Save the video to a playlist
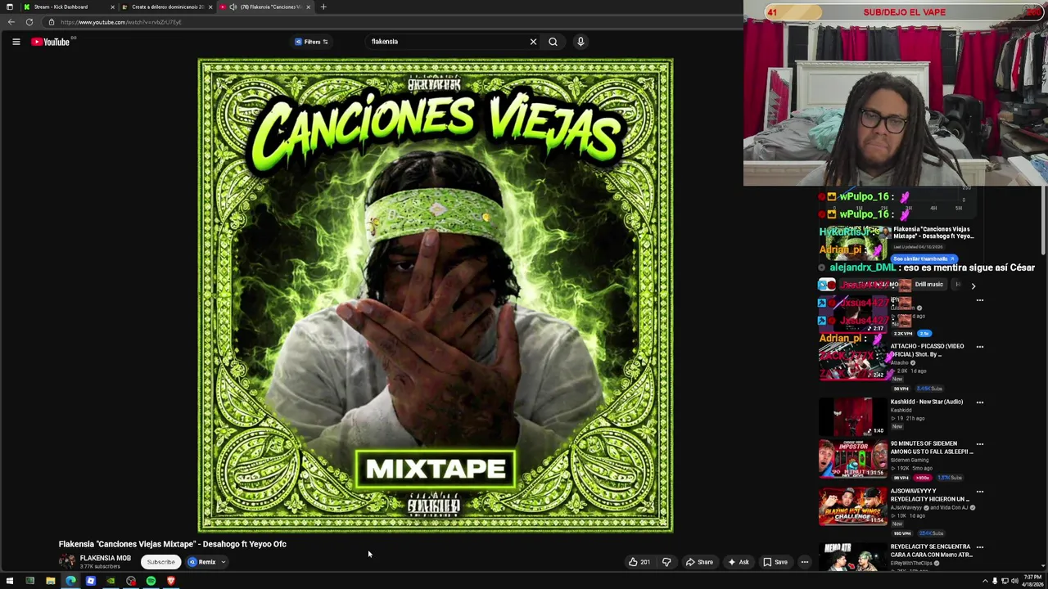Screen dimensions: 1048x589 point(775,562)
